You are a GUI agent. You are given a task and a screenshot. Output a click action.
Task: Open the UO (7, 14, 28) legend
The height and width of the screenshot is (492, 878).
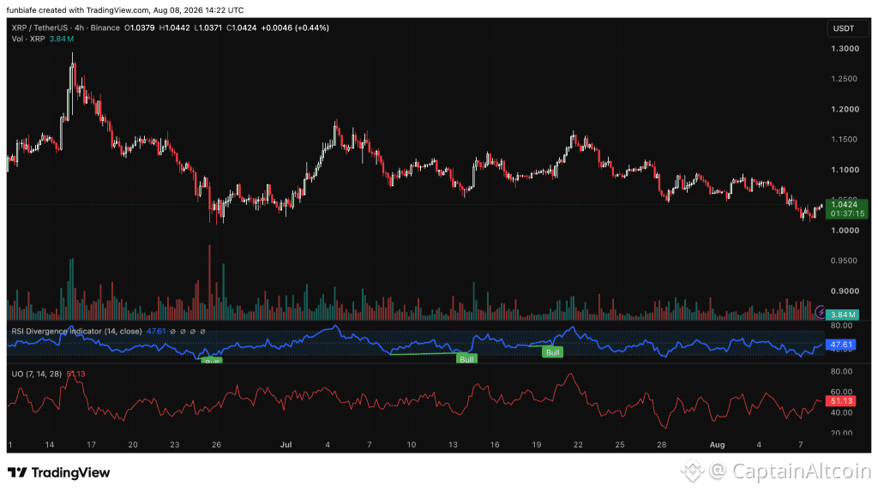point(36,374)
